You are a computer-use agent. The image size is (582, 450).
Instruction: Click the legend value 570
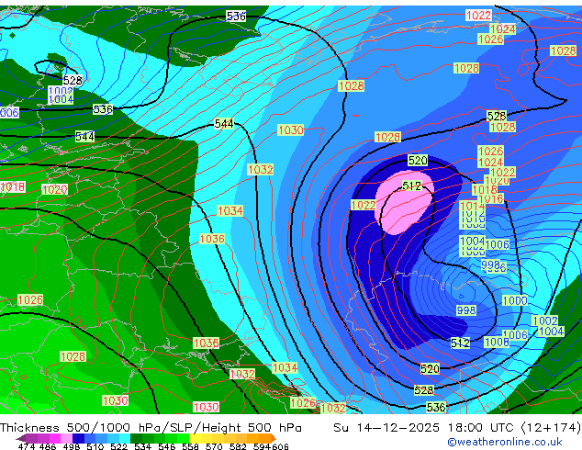214,446
